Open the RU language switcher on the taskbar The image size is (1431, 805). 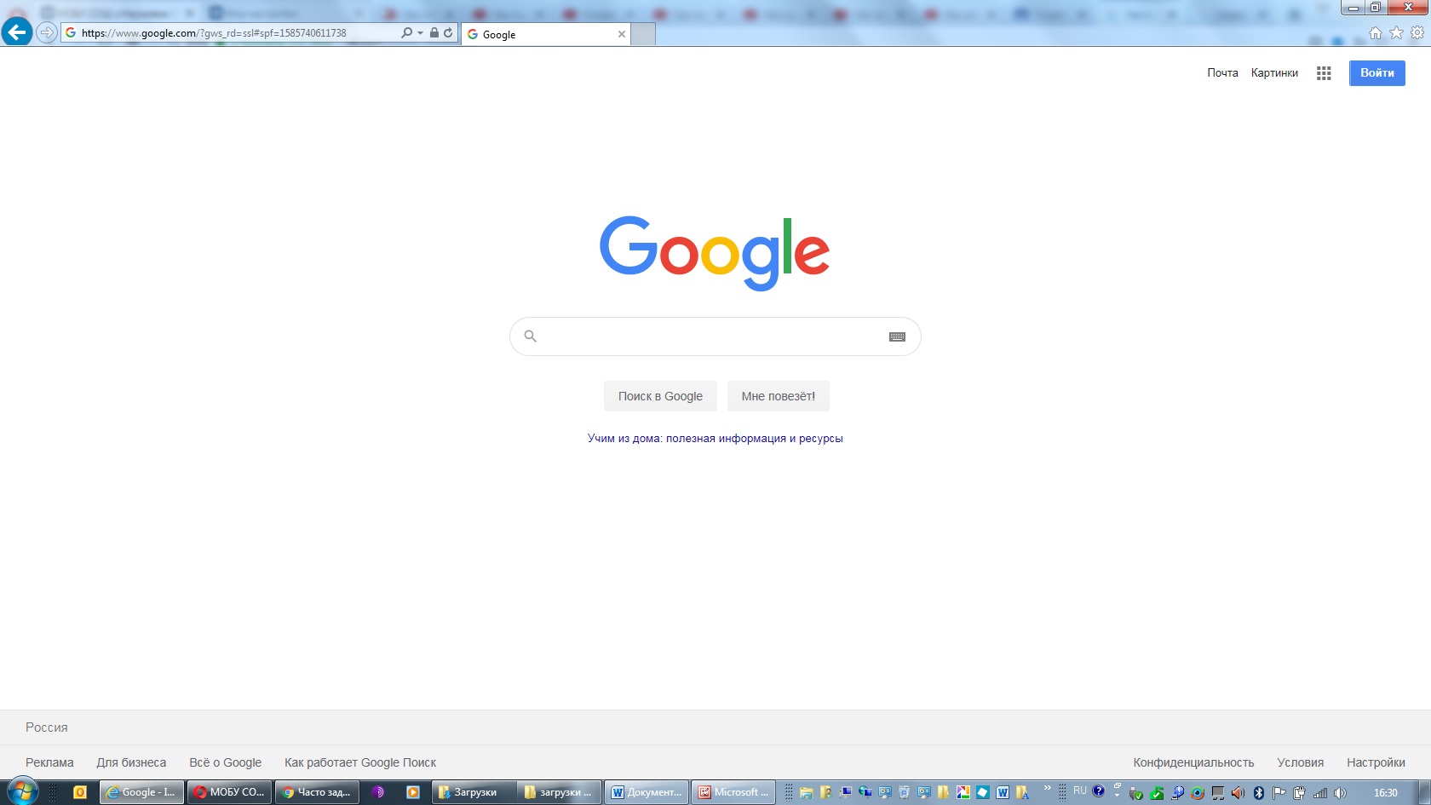1080,791
